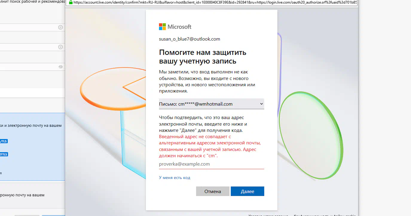Click the blue "Далее" button
Viewport: 411px width, 216px height.
point(247,191)
